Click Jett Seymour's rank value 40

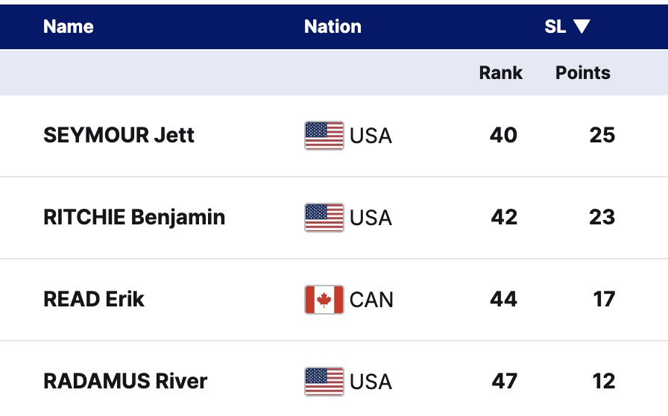503,136
